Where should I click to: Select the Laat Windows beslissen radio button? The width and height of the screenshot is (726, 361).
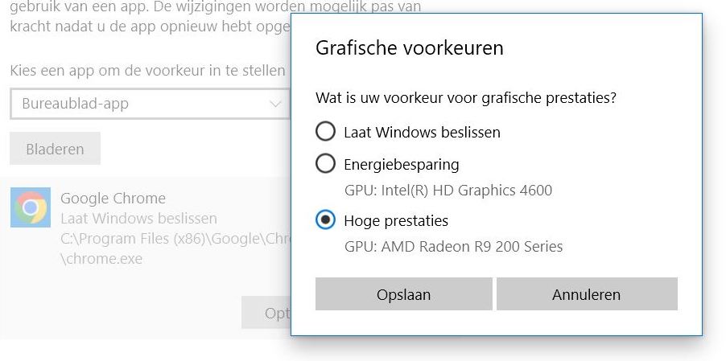click(326, 132)
